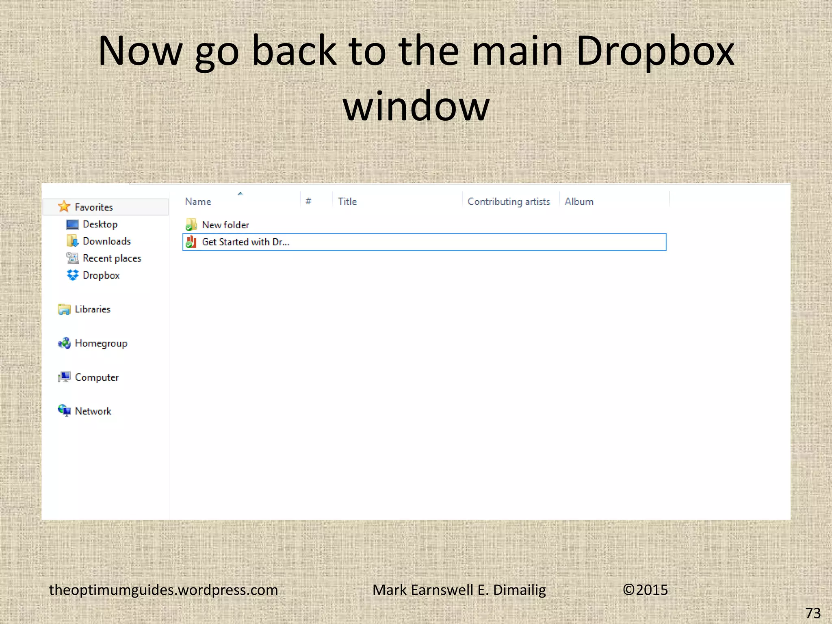Click the New folder synced folder icon

tap(191, 225)
